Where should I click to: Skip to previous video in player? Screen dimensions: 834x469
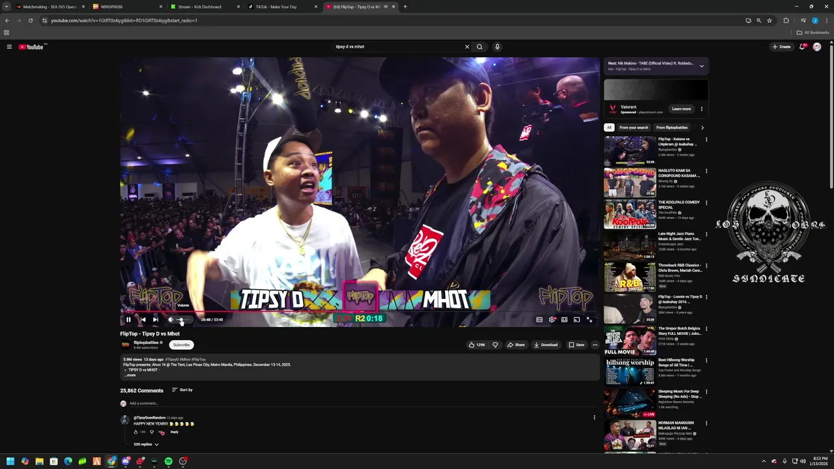click(143, 319)
